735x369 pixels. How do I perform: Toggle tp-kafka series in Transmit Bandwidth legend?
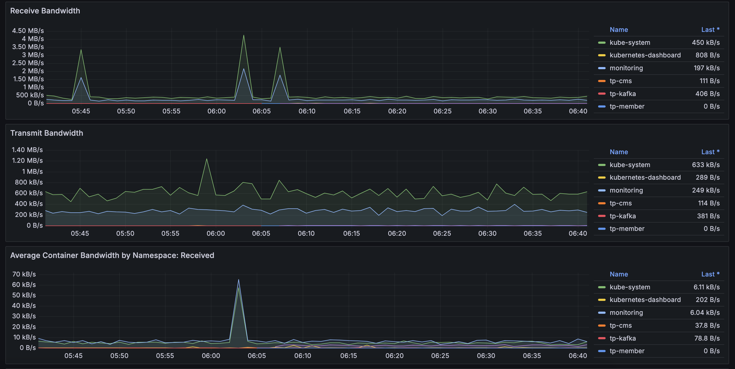pyautogui.click(x=623, y=216)
